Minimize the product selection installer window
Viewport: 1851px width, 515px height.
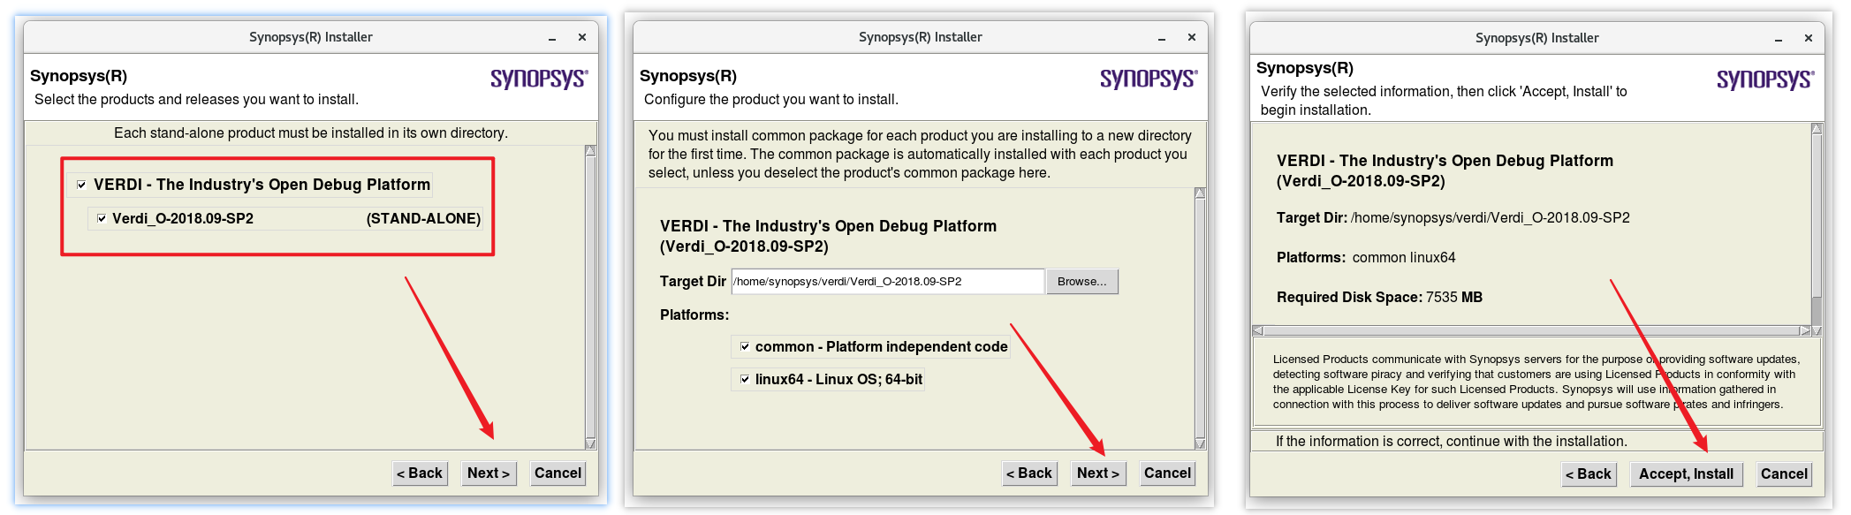pos(552,38)
